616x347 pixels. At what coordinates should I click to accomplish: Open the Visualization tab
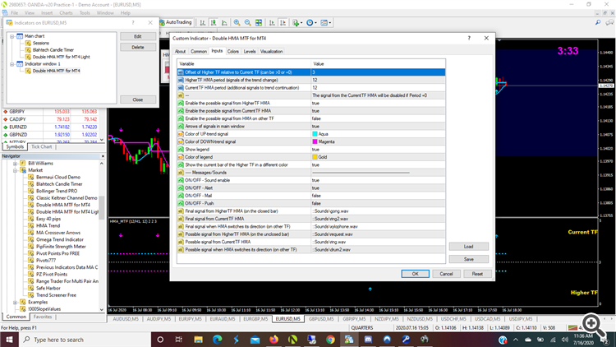pos(271,51)
